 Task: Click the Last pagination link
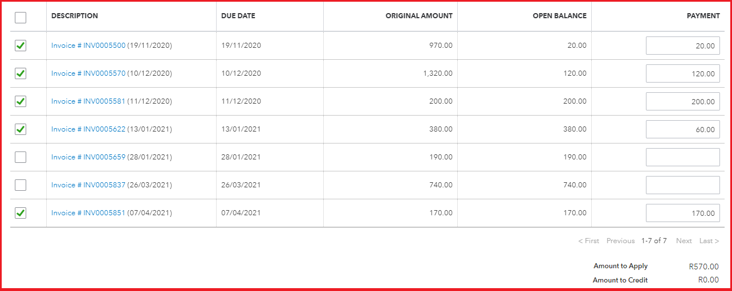[709, 241]
